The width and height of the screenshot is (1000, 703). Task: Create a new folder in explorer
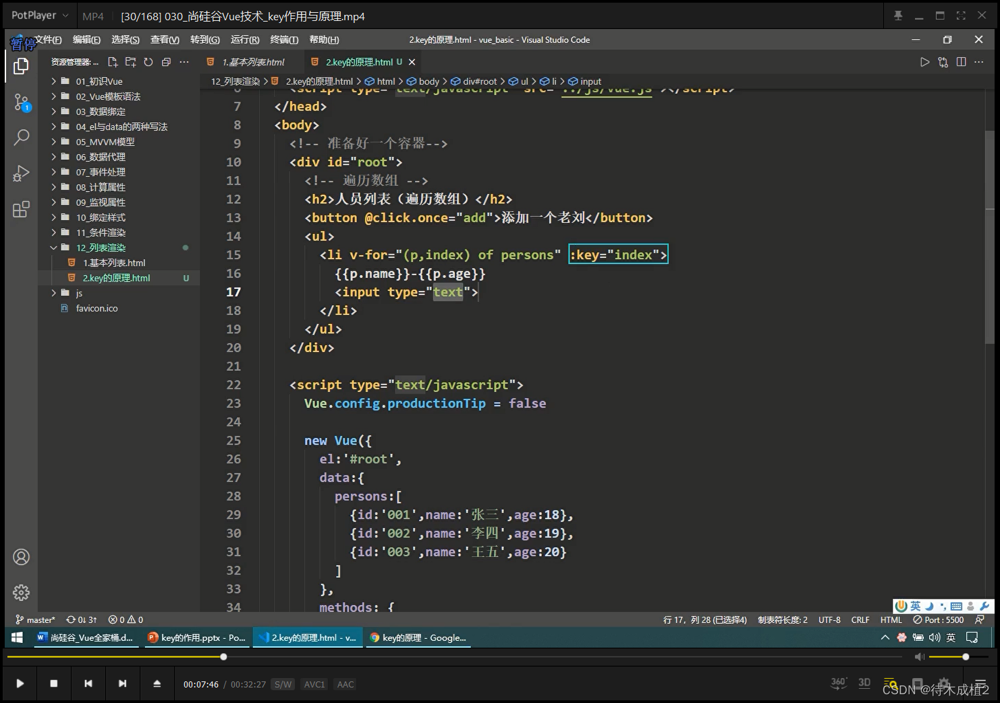tap(131, 62)
